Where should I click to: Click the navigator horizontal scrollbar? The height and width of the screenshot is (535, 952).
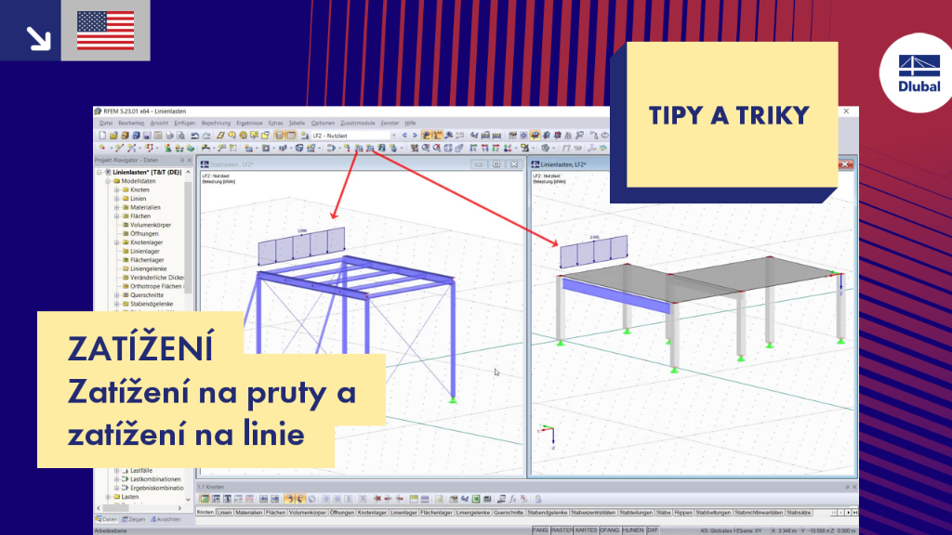click(139, 508)
